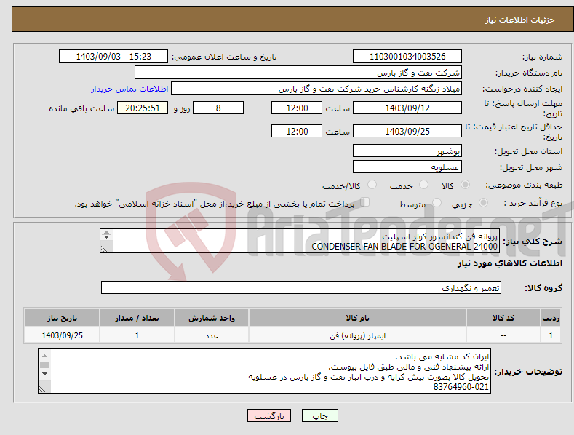This screenshot has width=574, height=435.
Task: Click the resize grip of description box
Action: 104,249
